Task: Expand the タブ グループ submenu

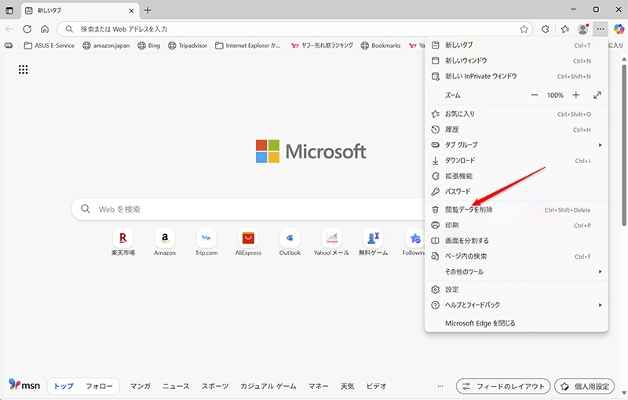Action: (x=516, y=145)
